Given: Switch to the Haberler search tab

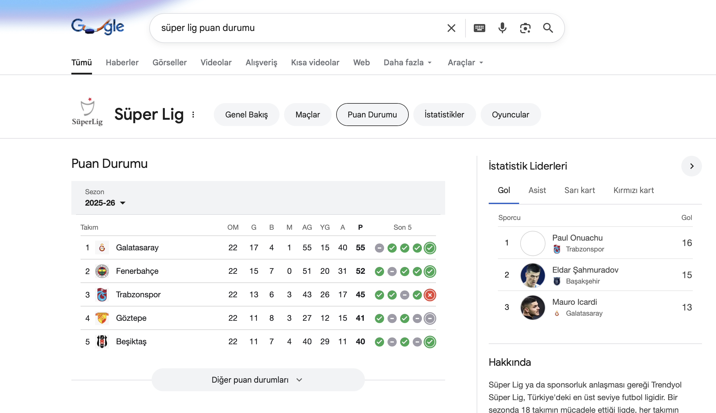Looking at the screenshot, I should pos(122,62).
